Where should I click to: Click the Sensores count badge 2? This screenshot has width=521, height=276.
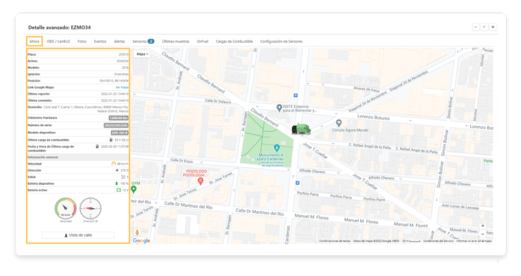(151, 42)
